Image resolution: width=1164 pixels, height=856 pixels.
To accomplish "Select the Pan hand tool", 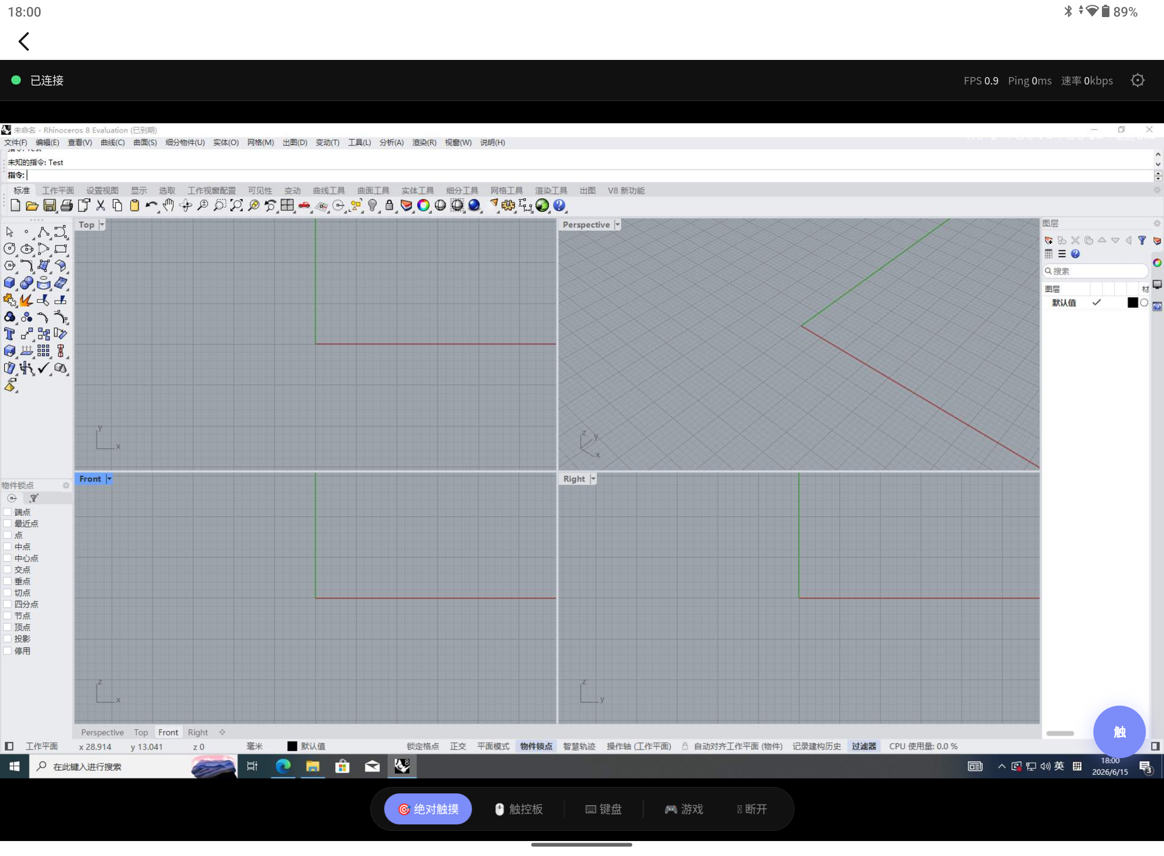I will (x=169, y=205).
